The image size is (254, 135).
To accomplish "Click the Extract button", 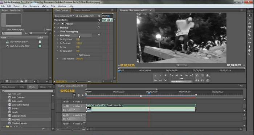I will (202, 80).
